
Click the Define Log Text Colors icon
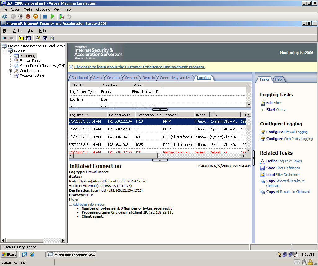pyautogui.click(x=262, y=161)
